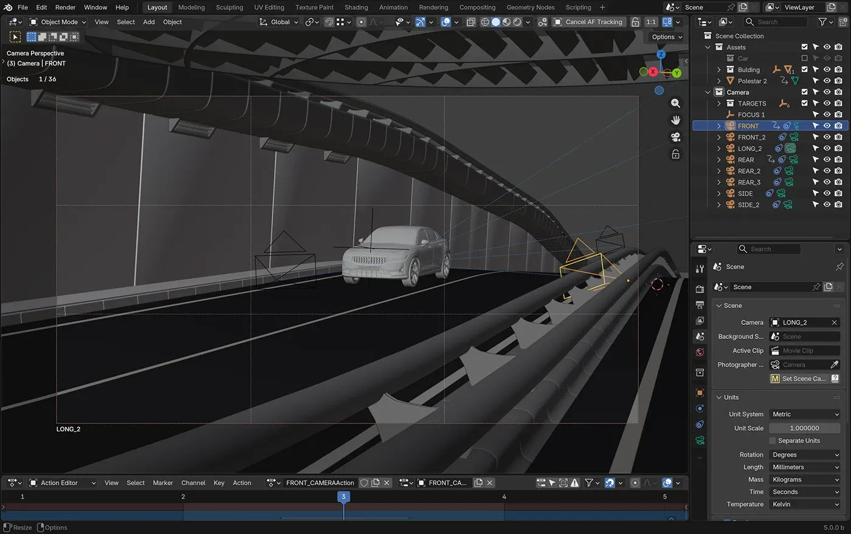Image resolution: width=851 pixels, height=534 pixels.
Task: Switch to the Sculpting workspace tab
Action: (229, 7)
